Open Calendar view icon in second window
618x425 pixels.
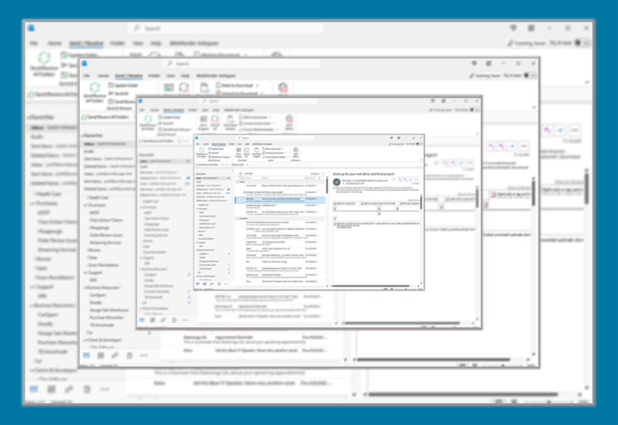point(101,355)
